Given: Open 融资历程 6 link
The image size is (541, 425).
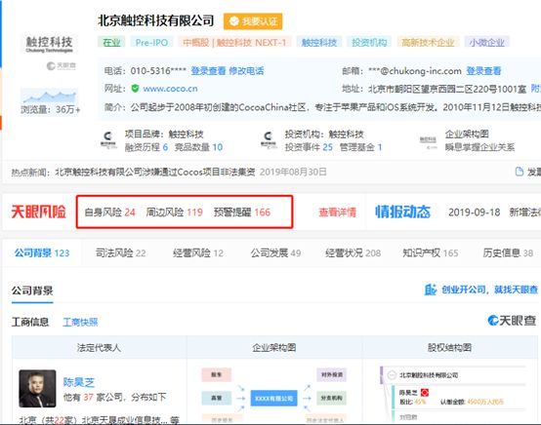Looking at the screenshot, I should (x=146, y=147).
